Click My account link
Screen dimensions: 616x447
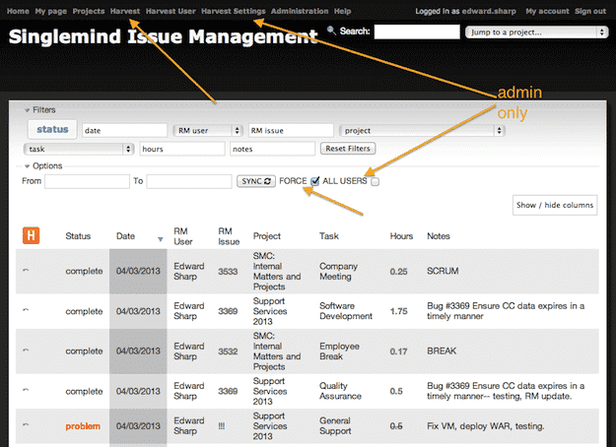tap(547, 12)
